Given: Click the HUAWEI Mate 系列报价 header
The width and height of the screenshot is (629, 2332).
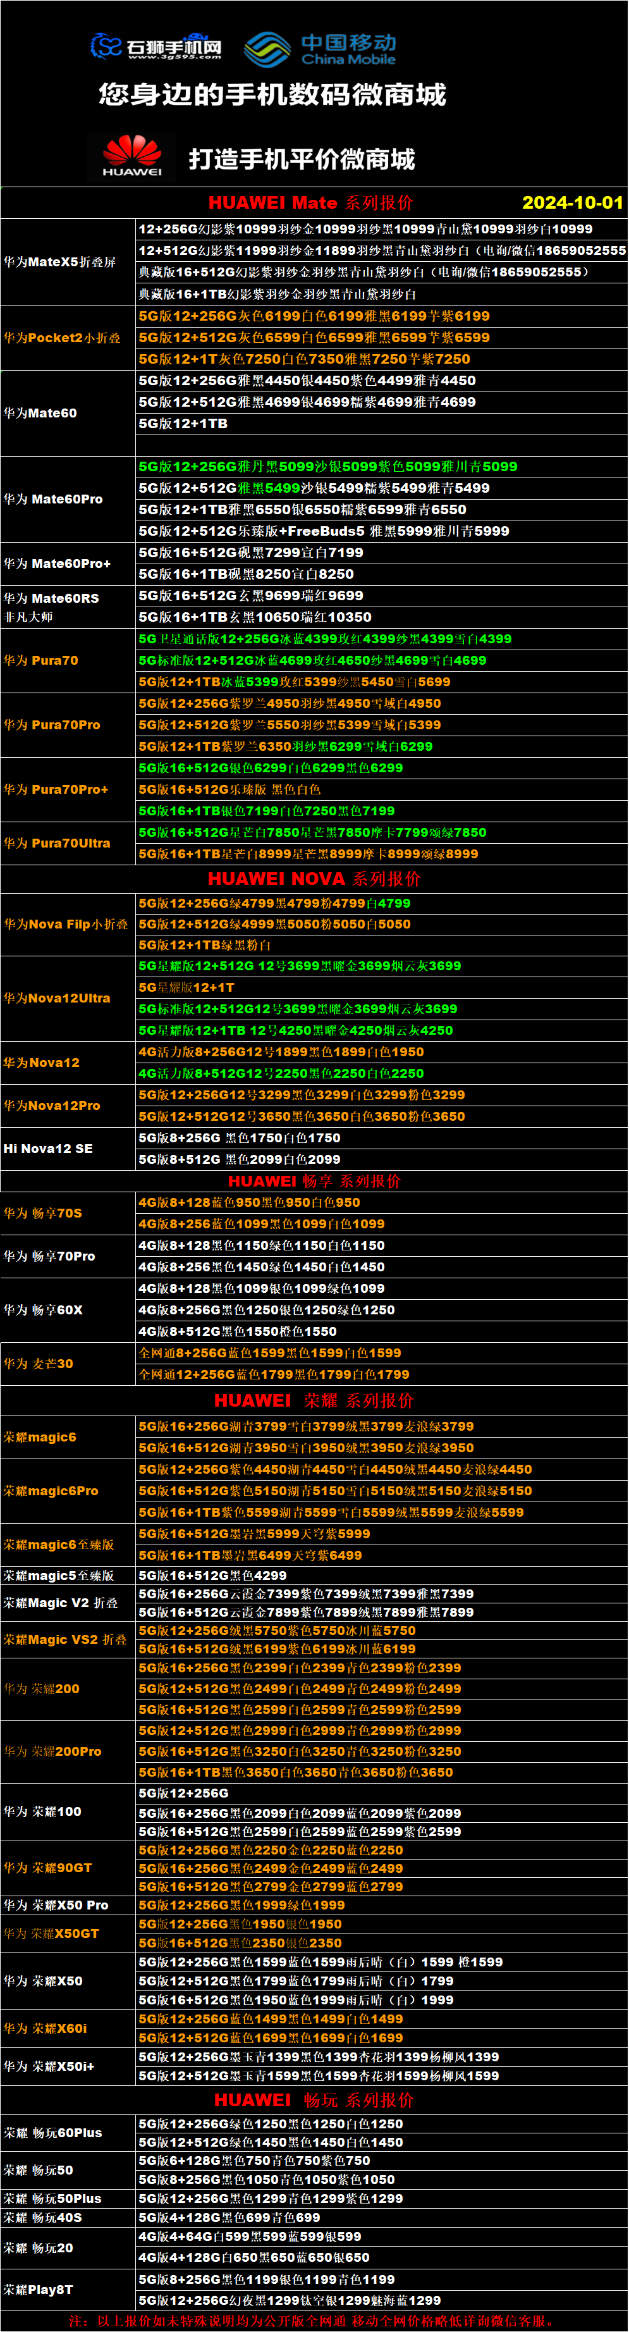Looking at the screenshot, I should 310,203.
